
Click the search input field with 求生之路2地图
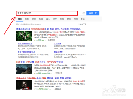click(x=47, y=13)
